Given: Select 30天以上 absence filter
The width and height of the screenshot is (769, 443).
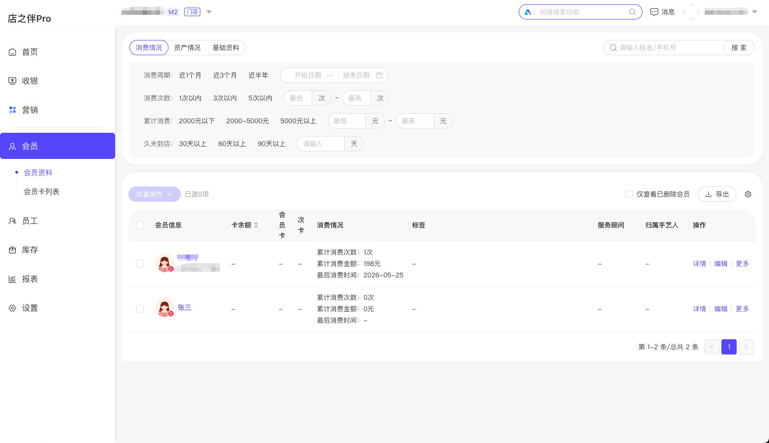Looking at the screenshot, I should coord(193,144).
